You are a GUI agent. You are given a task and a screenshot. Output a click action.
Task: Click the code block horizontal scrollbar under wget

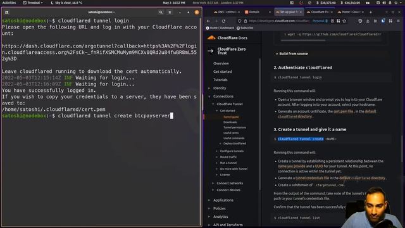[303, 41]
